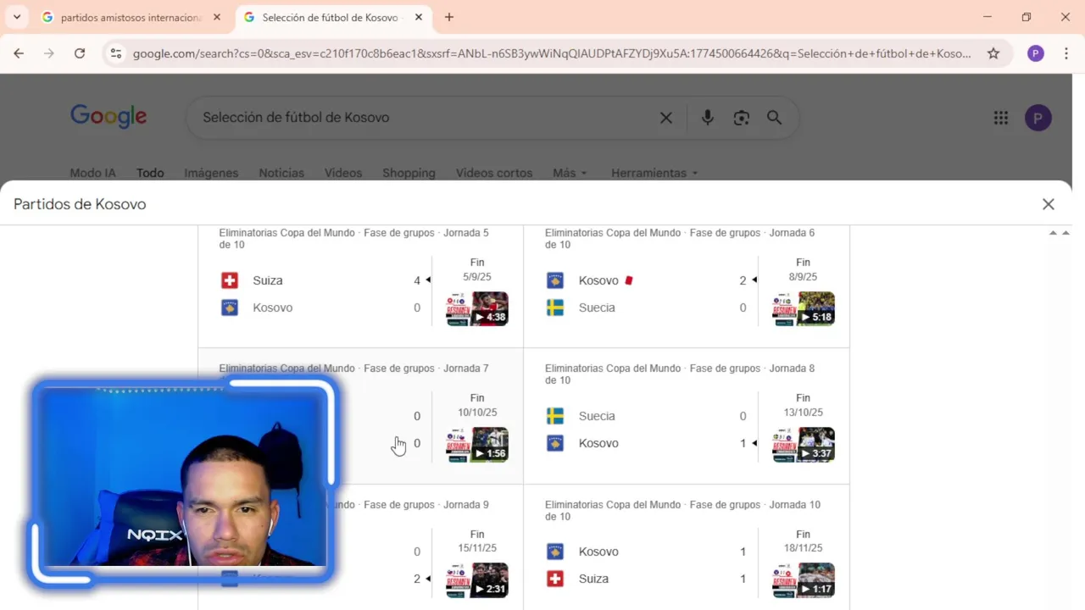Play Suiza vs Kosovo 4:38 highlight

(477, 309)
